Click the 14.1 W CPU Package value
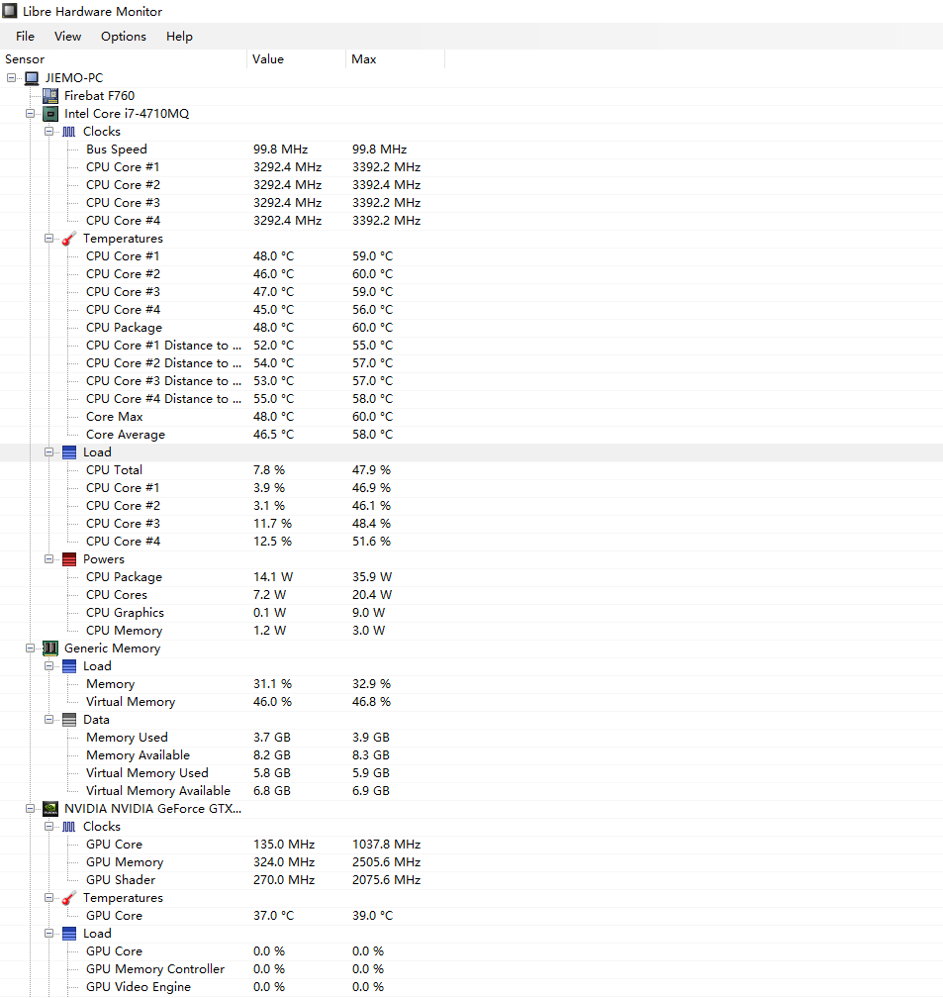943x998 pixels. point(273,577)
